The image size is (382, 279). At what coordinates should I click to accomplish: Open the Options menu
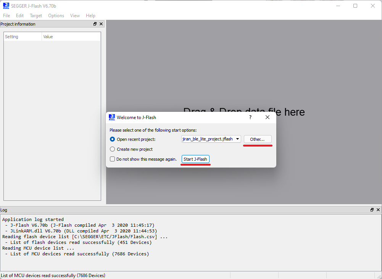click(x=56, y=16)
